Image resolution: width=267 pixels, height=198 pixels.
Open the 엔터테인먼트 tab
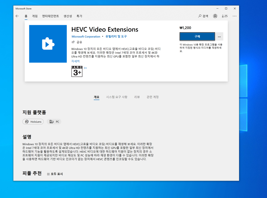(x=50, y=16)
